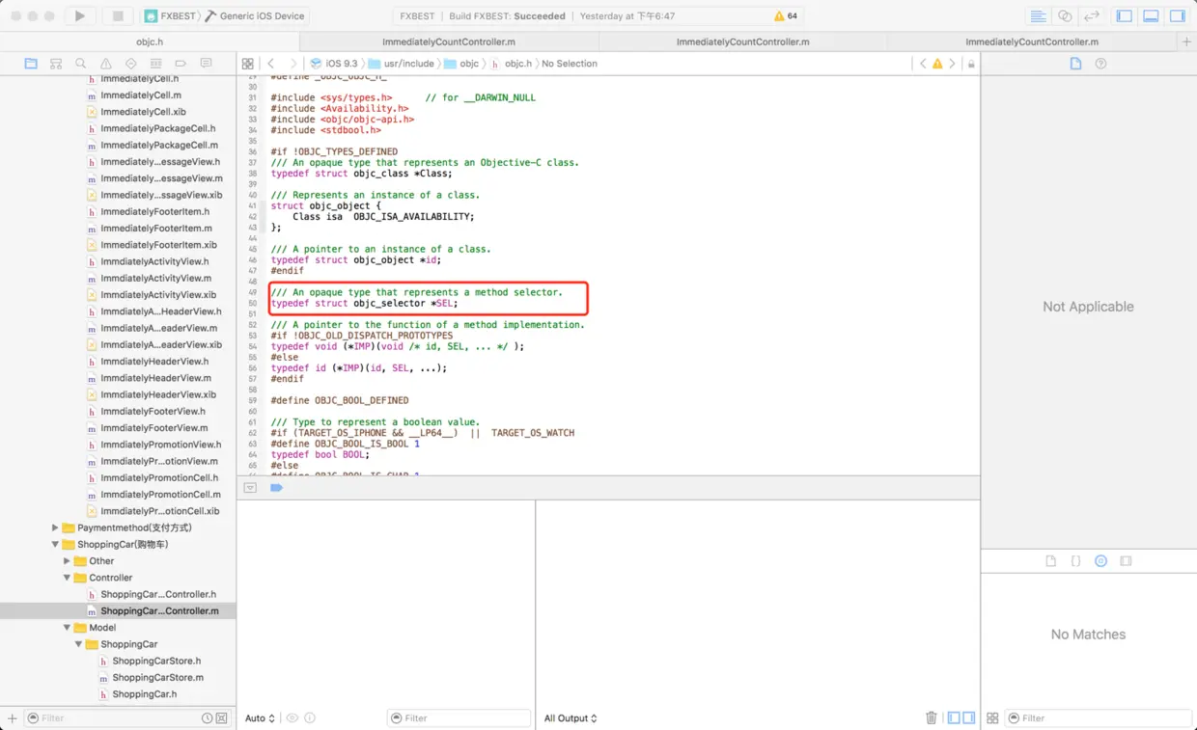Go back in editor history
The height and width of the screenshot is (730, 1197).
click(x=271, y=64)
